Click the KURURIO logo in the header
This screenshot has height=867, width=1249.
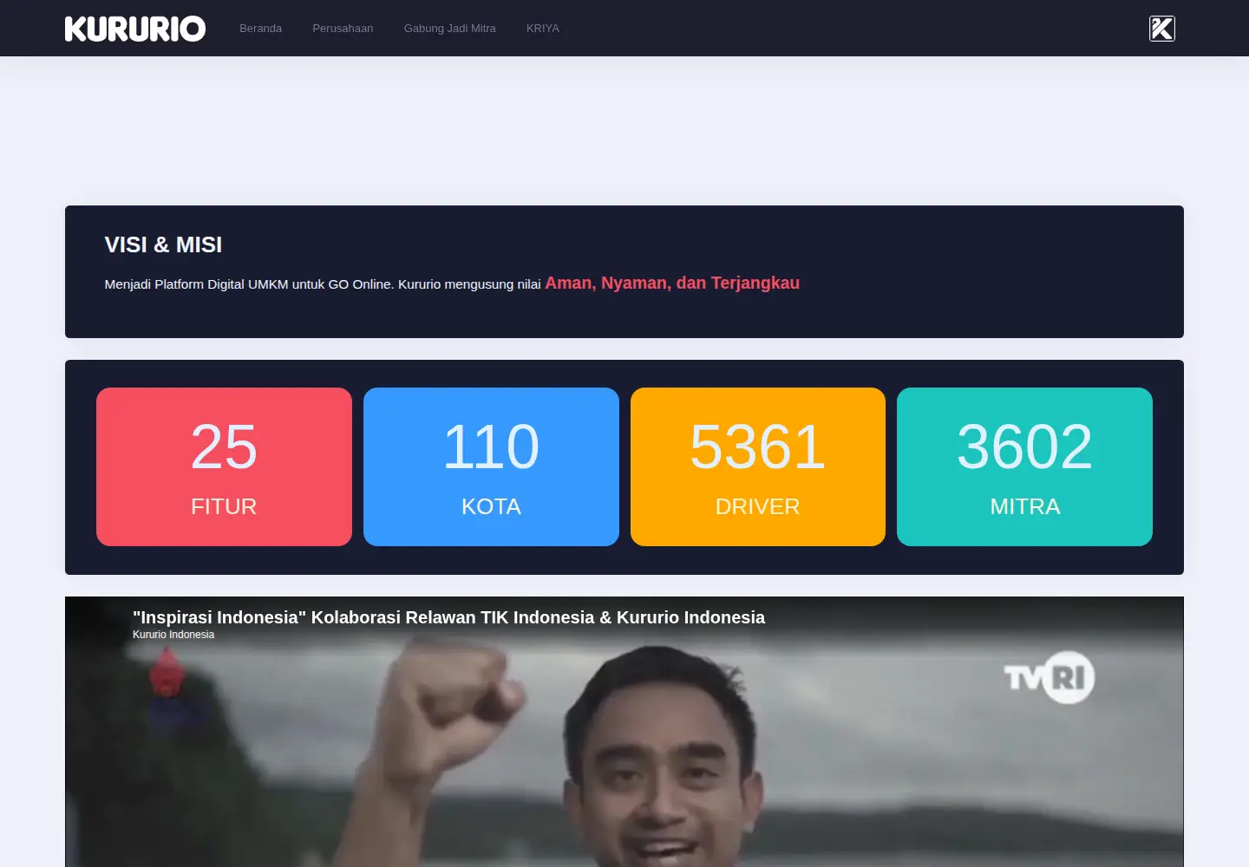pyautogui.click(x=135, y=29)
